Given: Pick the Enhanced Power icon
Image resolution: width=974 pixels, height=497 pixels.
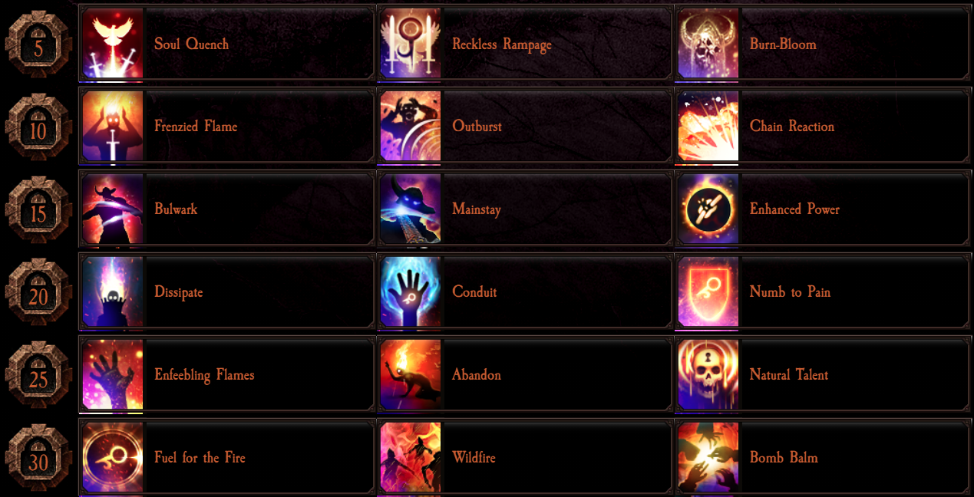Looking at the screenshot, I should coord(708,209).
